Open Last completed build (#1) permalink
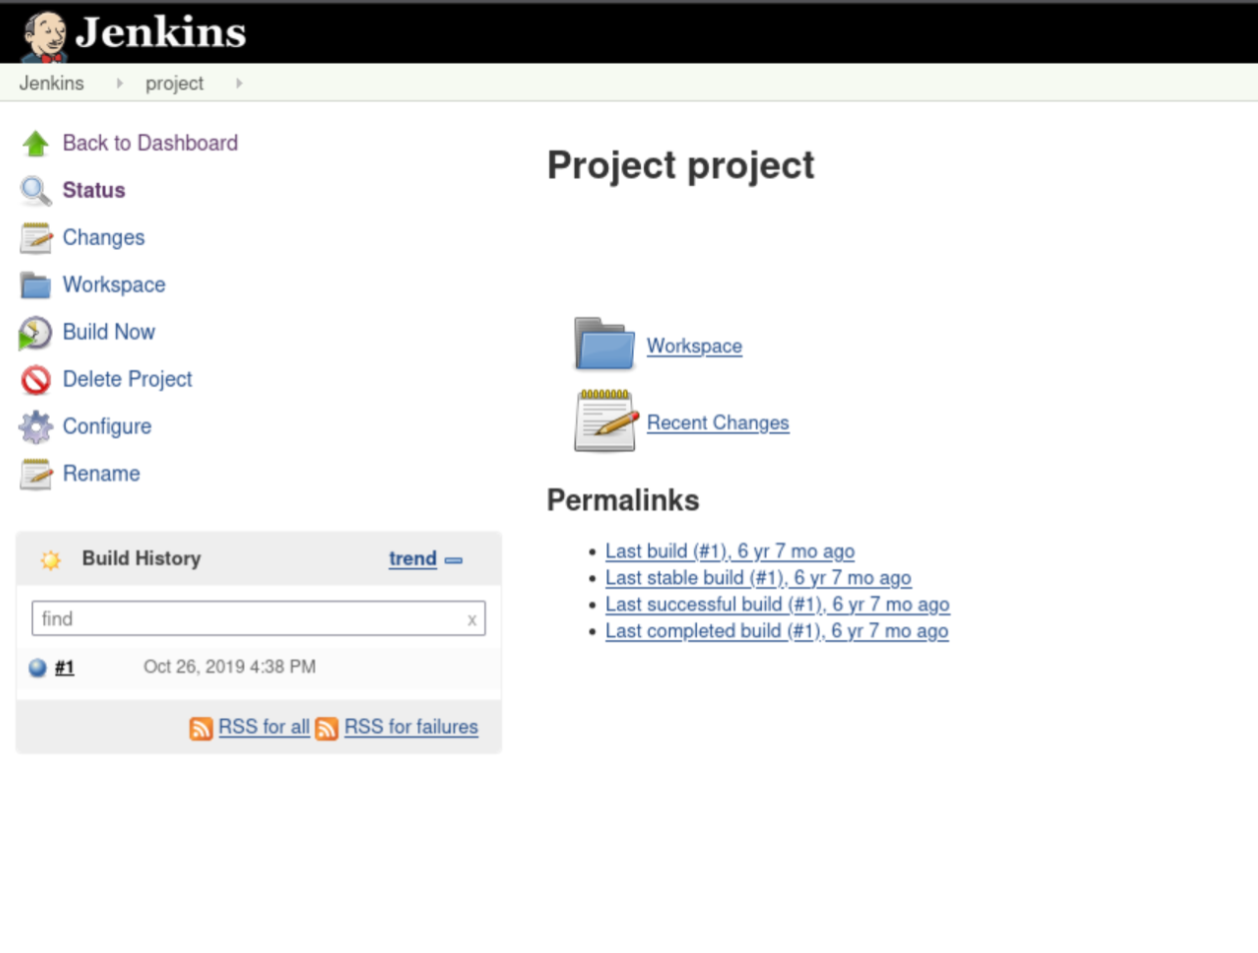This screenshot has width=1258, height=953. pos(777,631)
